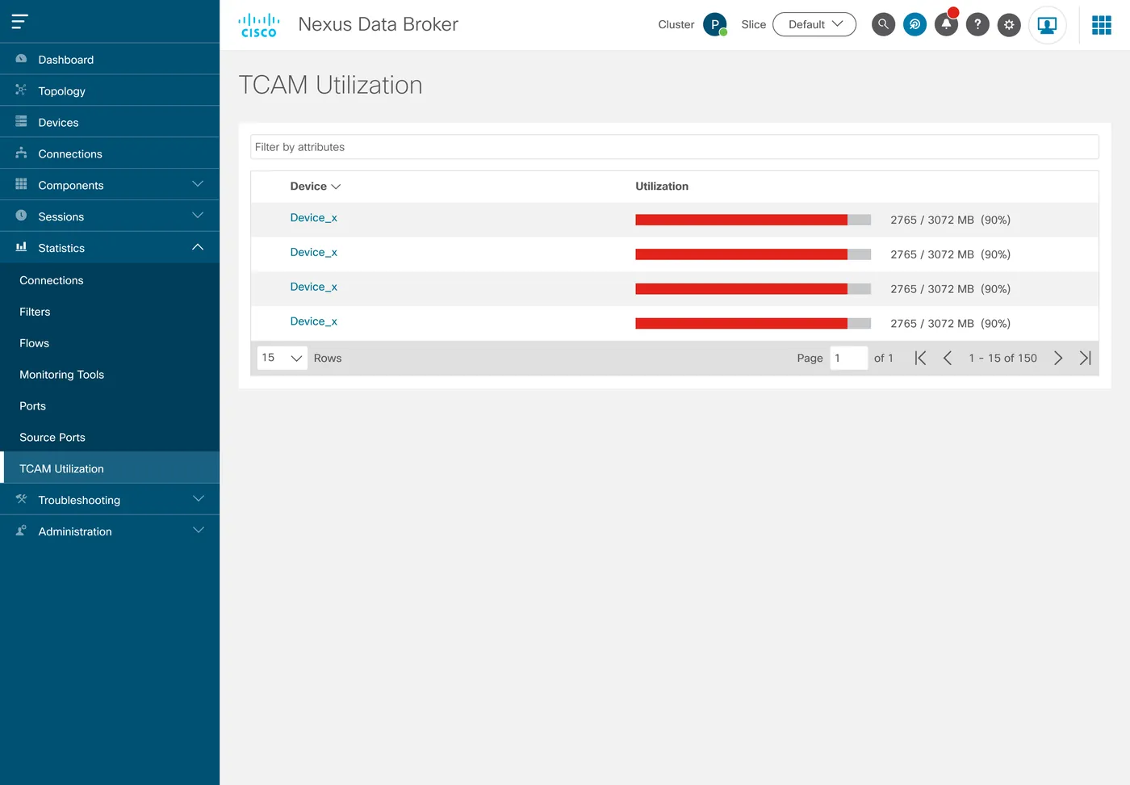Screen dimensions: 1130x785
Task: Open the settings gear icon
Action: point(1009,24)
